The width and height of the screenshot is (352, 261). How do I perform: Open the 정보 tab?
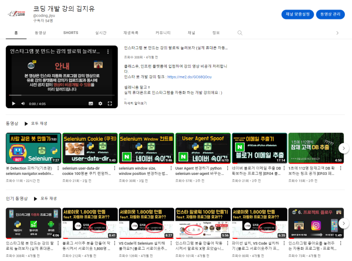(216, 33)
